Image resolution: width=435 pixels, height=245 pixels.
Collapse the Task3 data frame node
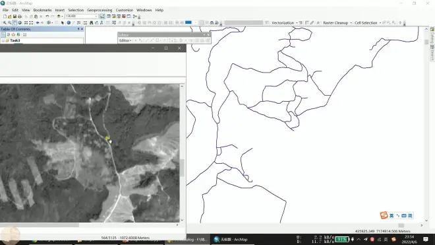coord(3,40)
